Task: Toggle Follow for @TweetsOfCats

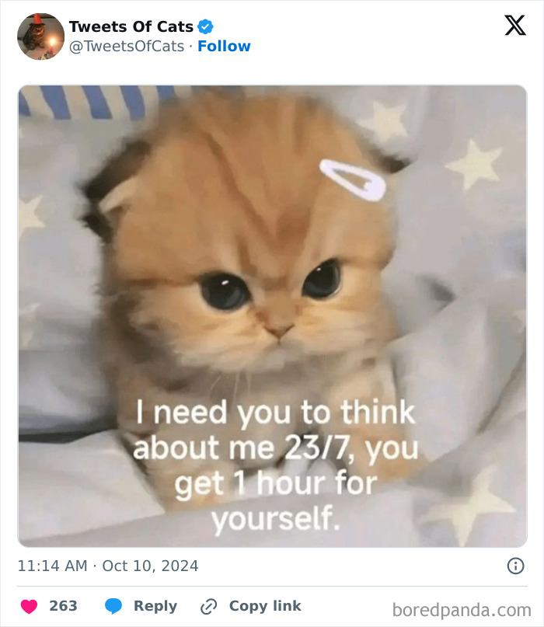Action: tap(224, 46)
